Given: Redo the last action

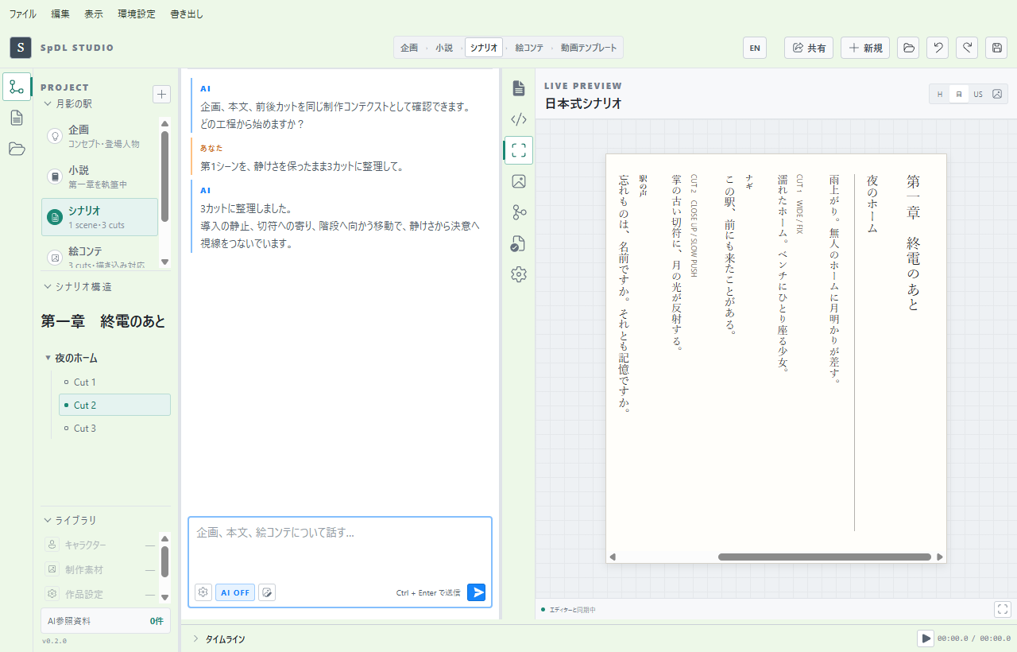Looking at the screenshot, I should pos(967,48).
